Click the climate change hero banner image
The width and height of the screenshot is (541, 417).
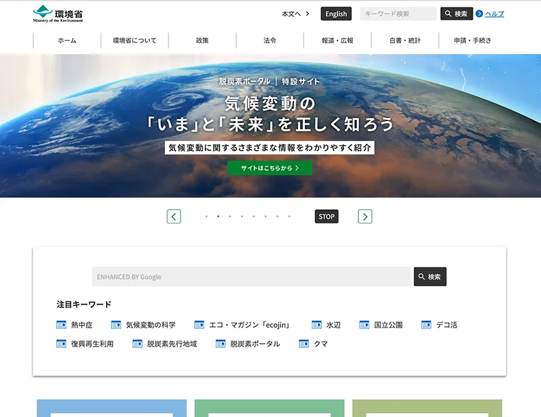click(x=270, y=126)
